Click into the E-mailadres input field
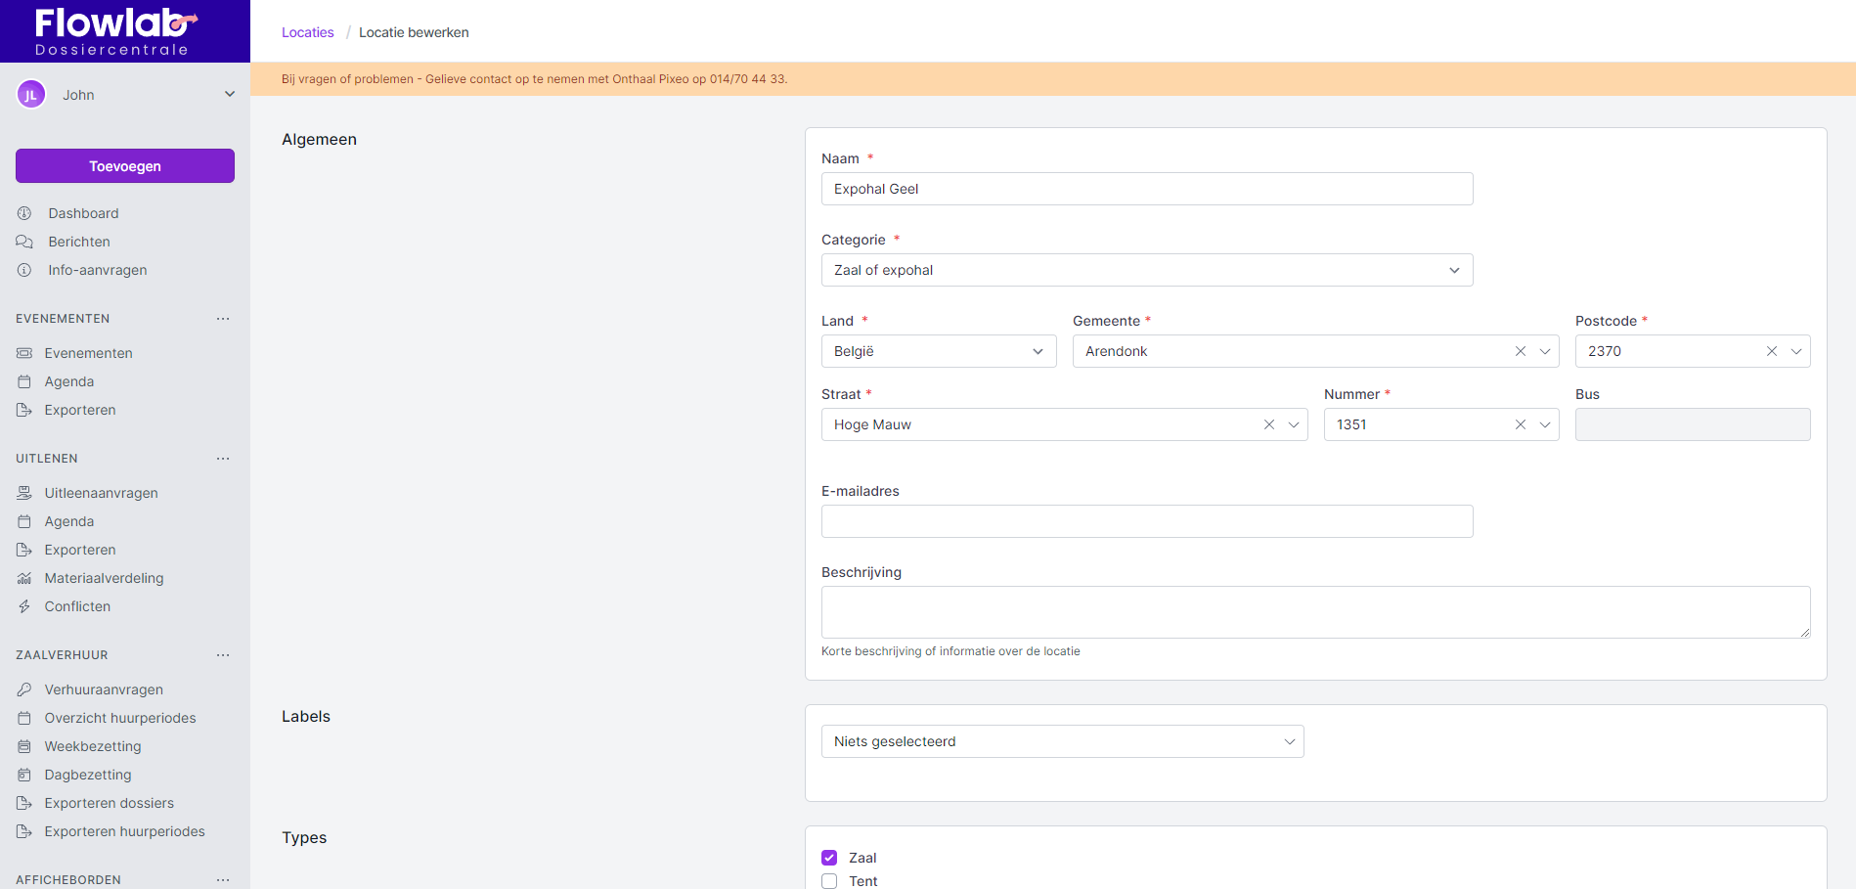The width and height of the screenshot is (1856, 889). click(x=1146, y=521)
